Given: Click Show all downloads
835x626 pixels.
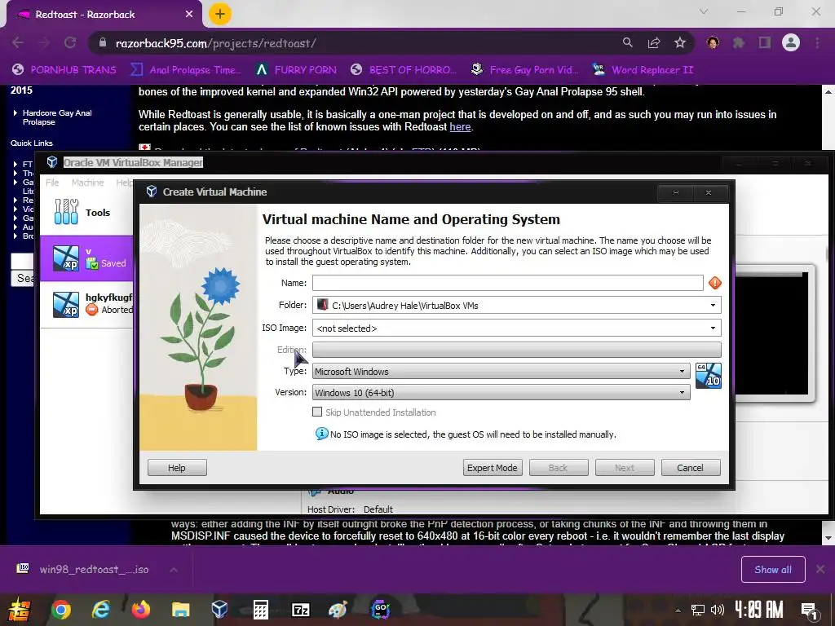Looking at the screenshot, I should point(773,570).
